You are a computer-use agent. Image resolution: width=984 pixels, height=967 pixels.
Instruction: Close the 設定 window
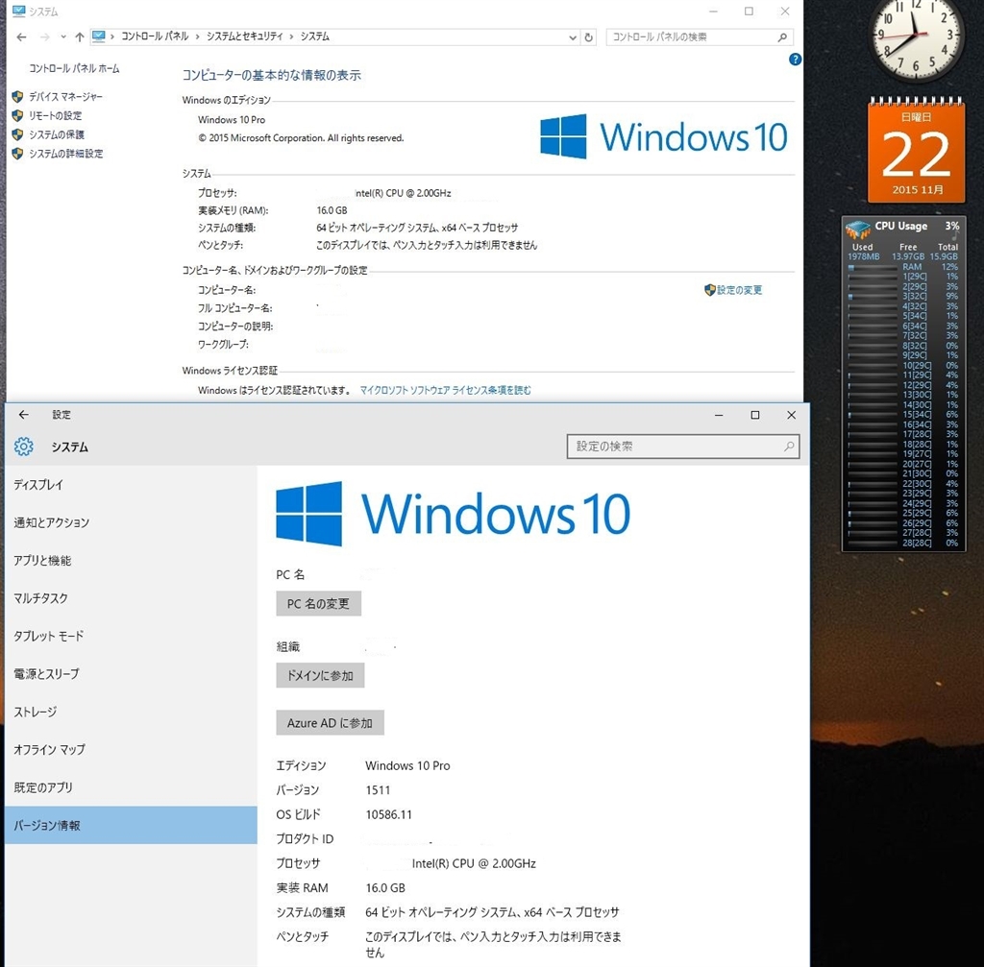tap(792, 415)
